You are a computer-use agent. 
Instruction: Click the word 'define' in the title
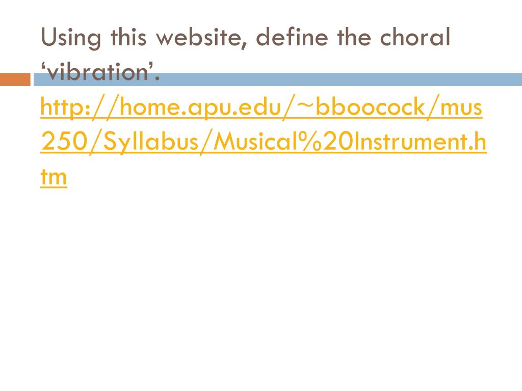pyautogui.click(x=292, y=37)
